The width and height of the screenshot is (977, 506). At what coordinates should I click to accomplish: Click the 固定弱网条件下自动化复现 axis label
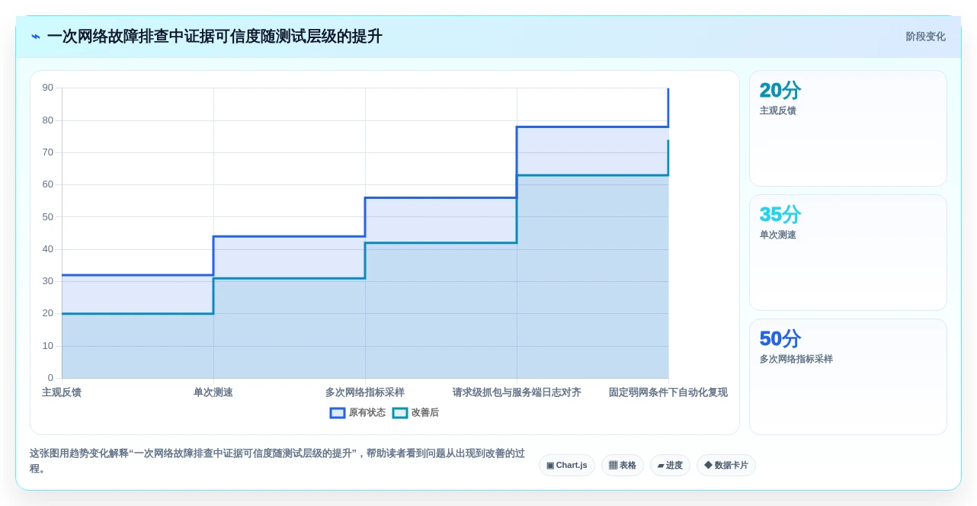(x=668, y=392)
